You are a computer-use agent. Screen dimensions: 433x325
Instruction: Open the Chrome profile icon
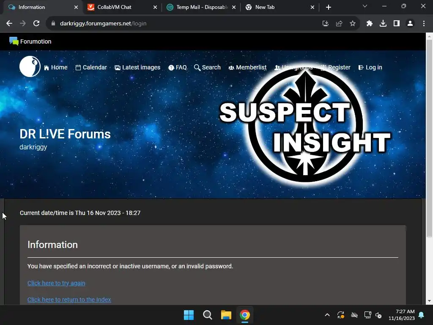tap(410, 24)
